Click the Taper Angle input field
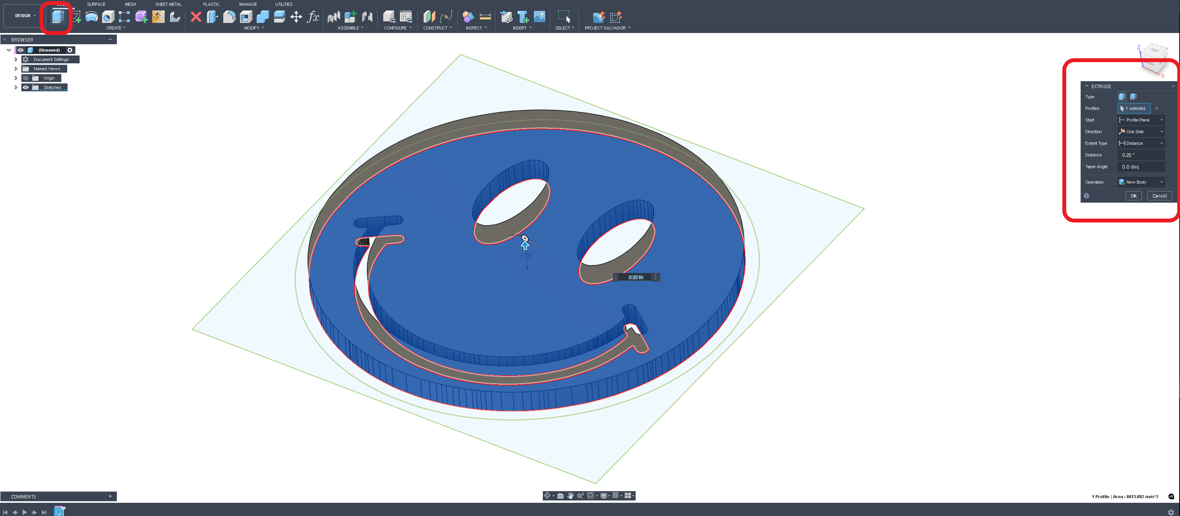The height and width of the screenshot is (516, 1180). (1141, 167)
